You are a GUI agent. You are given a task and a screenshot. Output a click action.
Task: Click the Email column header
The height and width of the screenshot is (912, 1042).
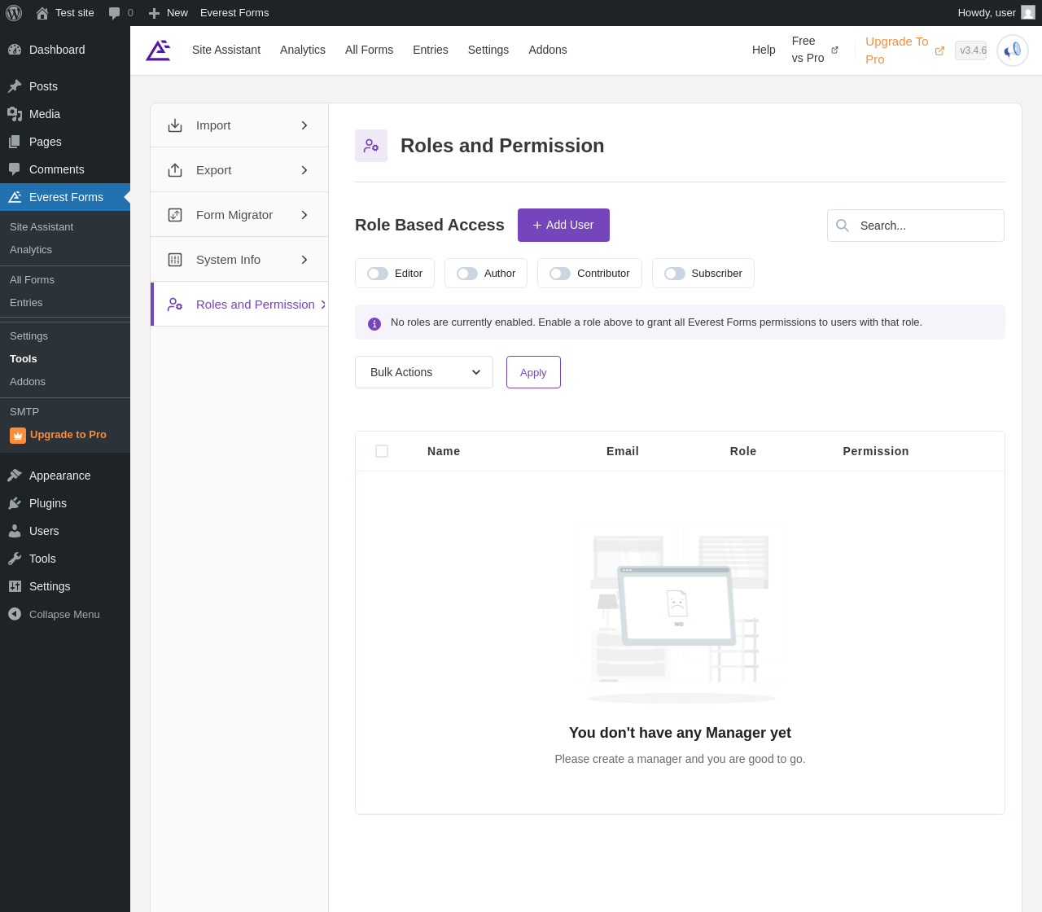click(x=623, y=451)
